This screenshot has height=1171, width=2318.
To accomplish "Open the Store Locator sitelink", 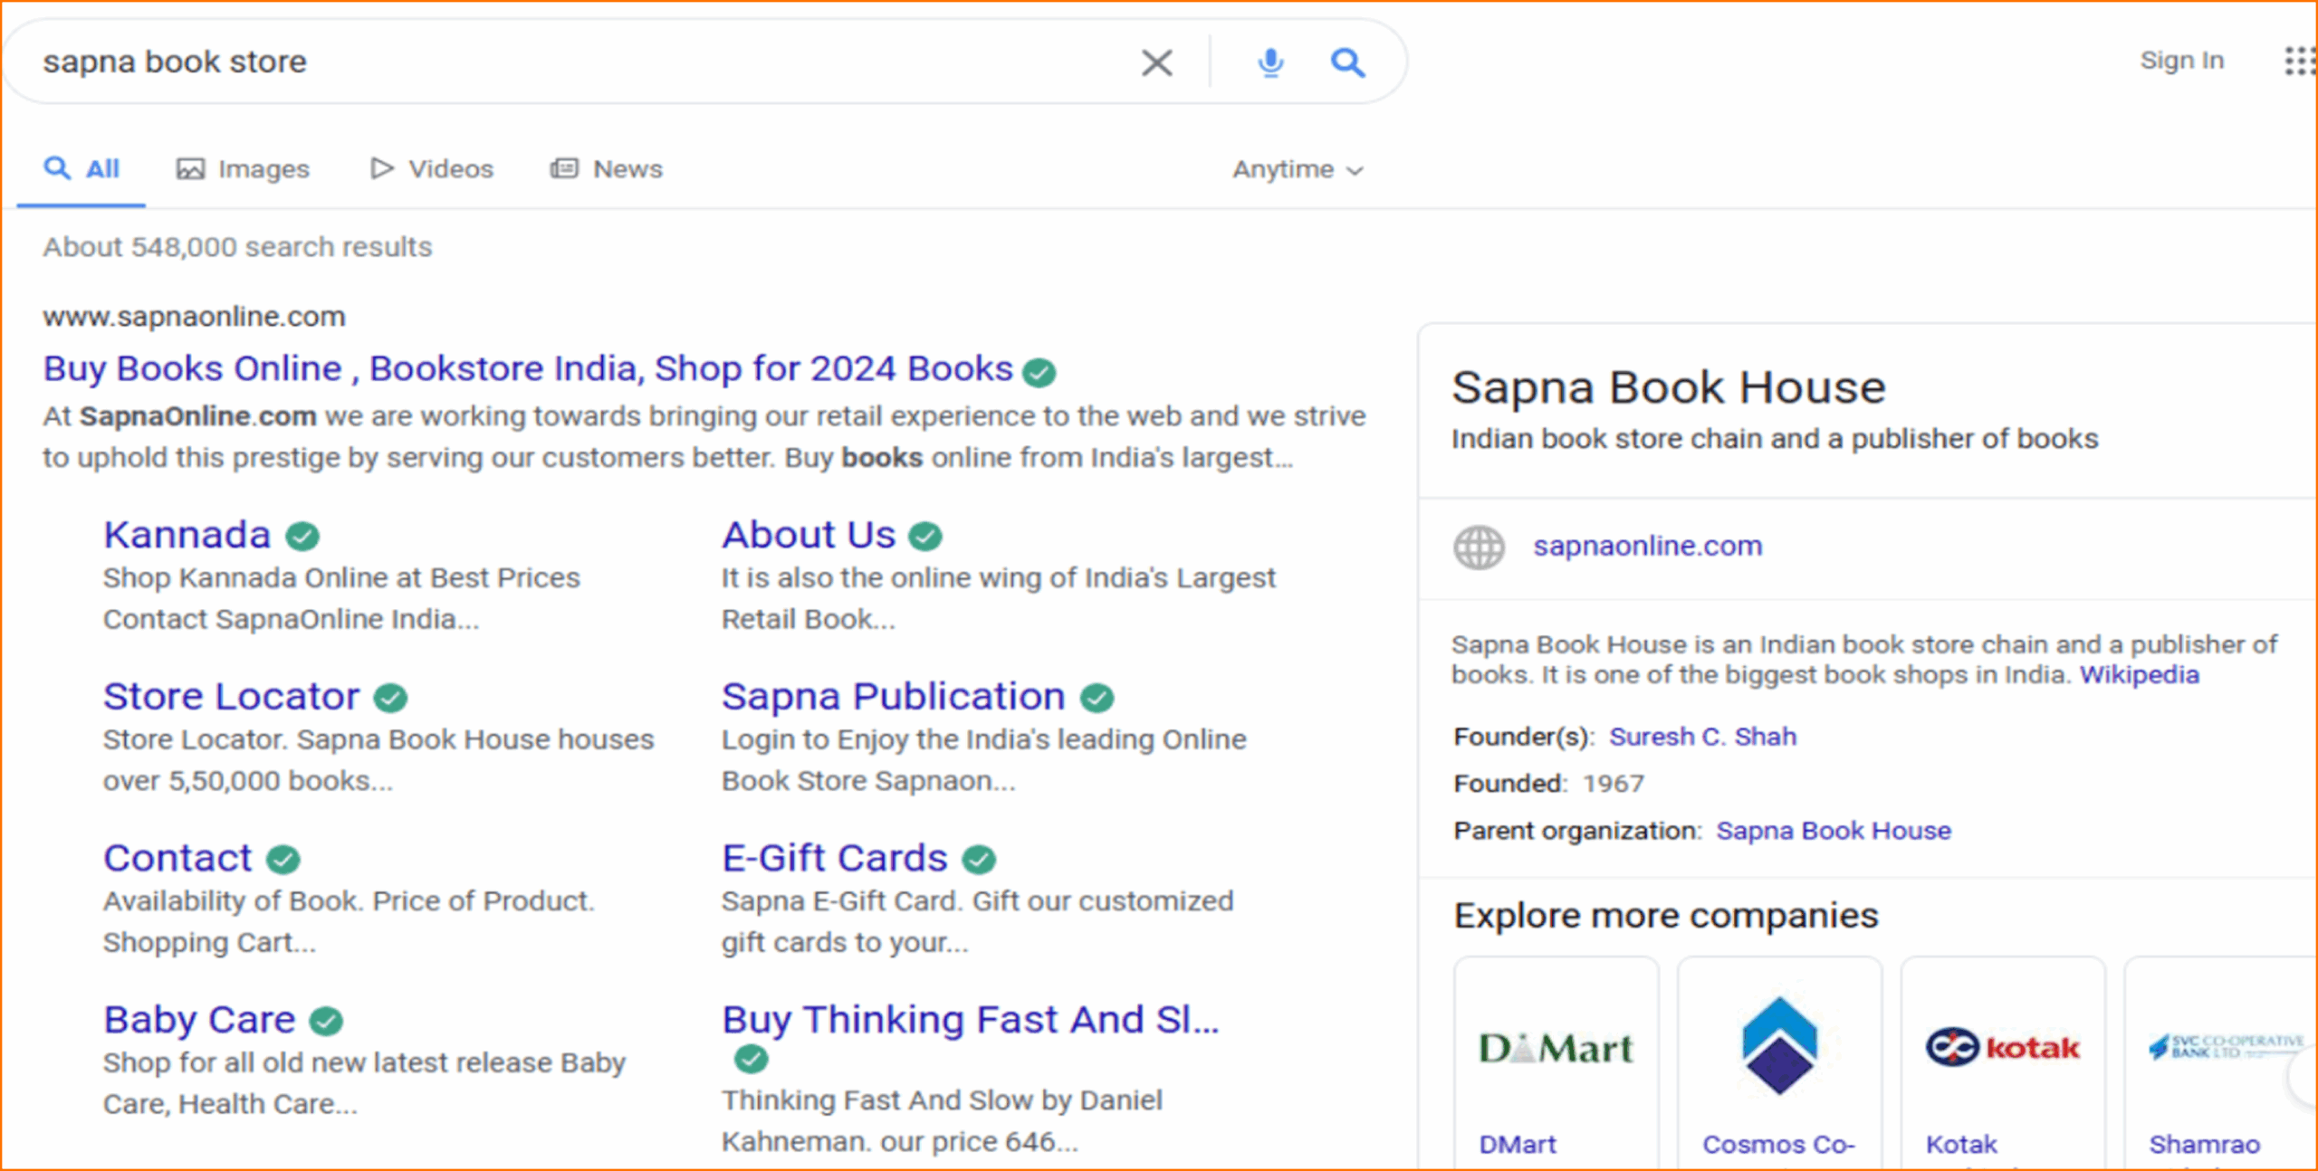I will (231, 696).
